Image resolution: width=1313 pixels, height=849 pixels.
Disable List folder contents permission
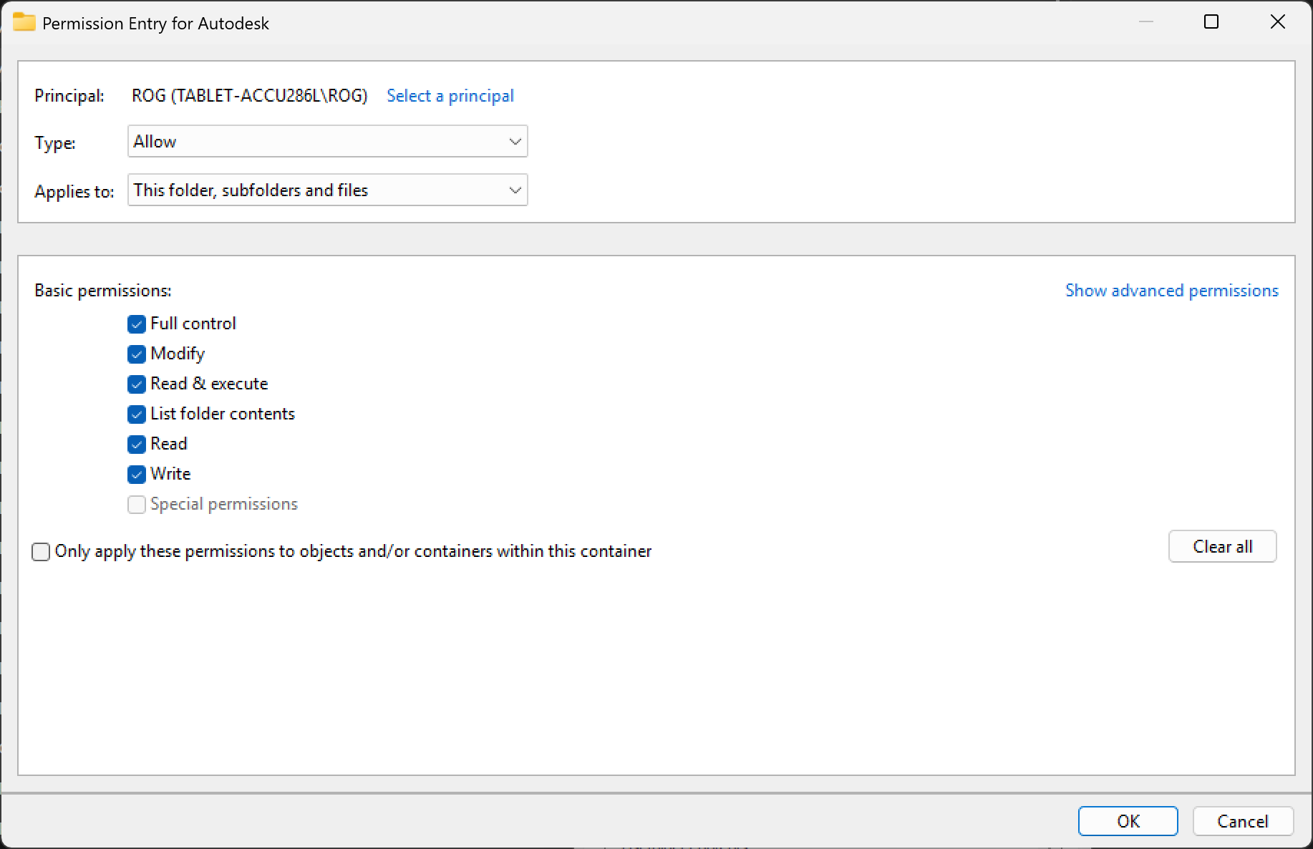tap(136, 414)
